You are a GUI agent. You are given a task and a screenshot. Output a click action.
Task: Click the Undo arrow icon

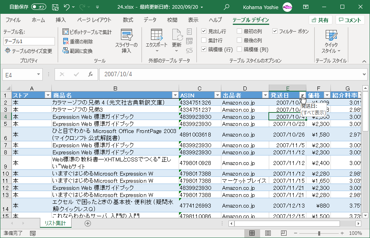click(67, 7)
